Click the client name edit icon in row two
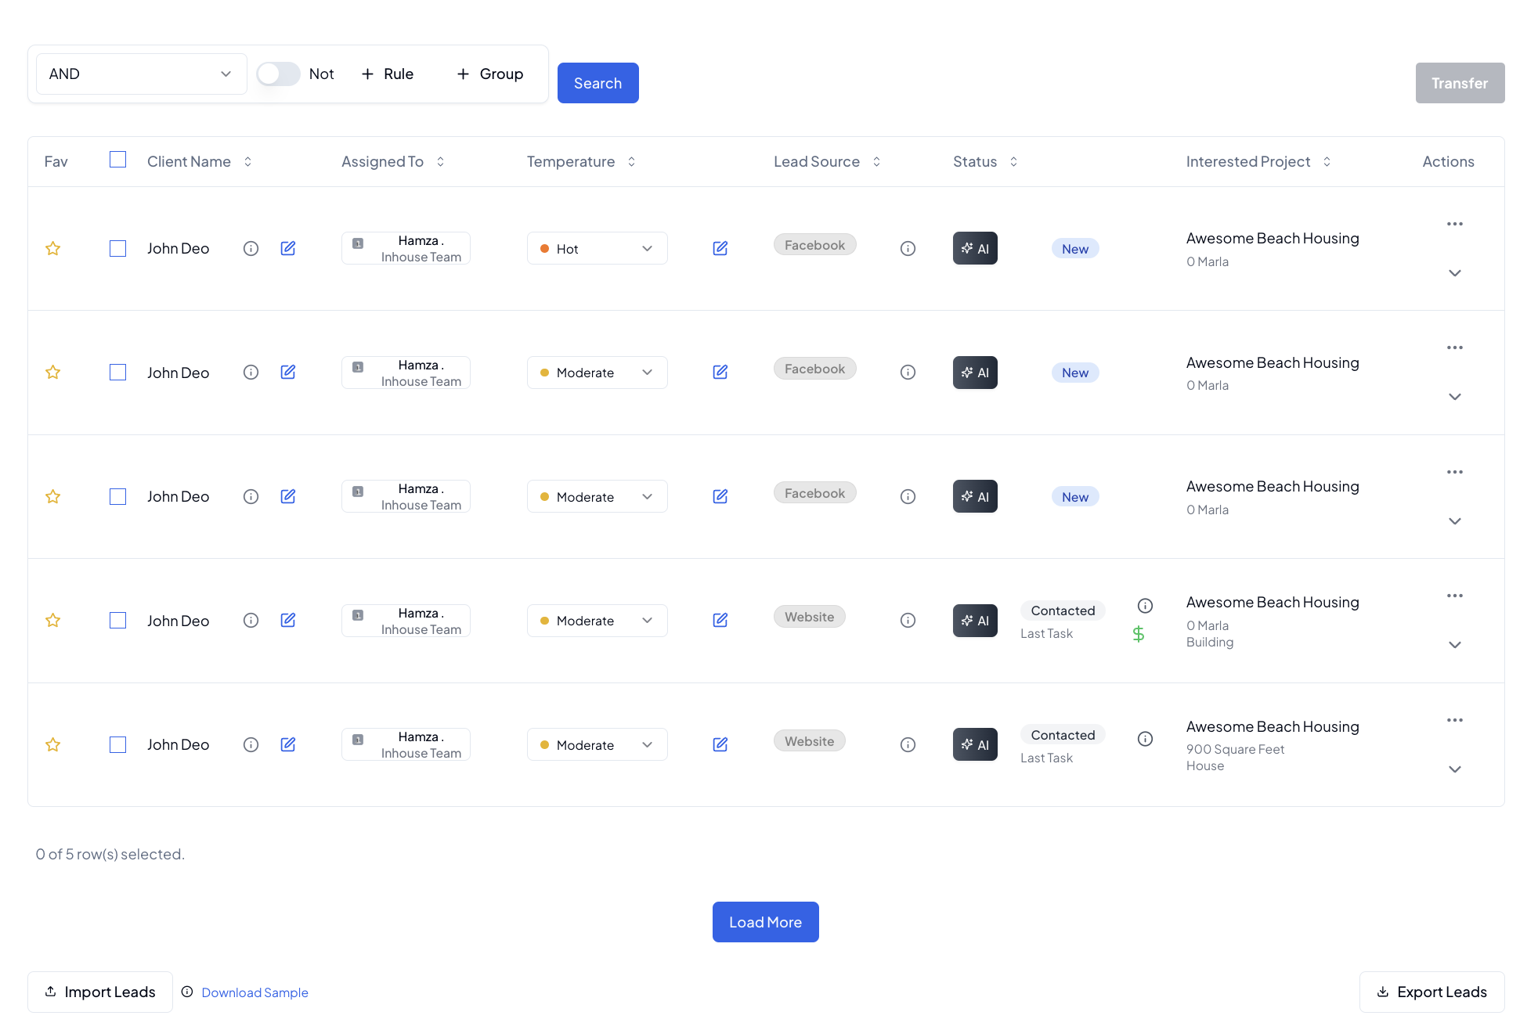The width and height of the screenshot is (1538, 1030). [288, 373]
